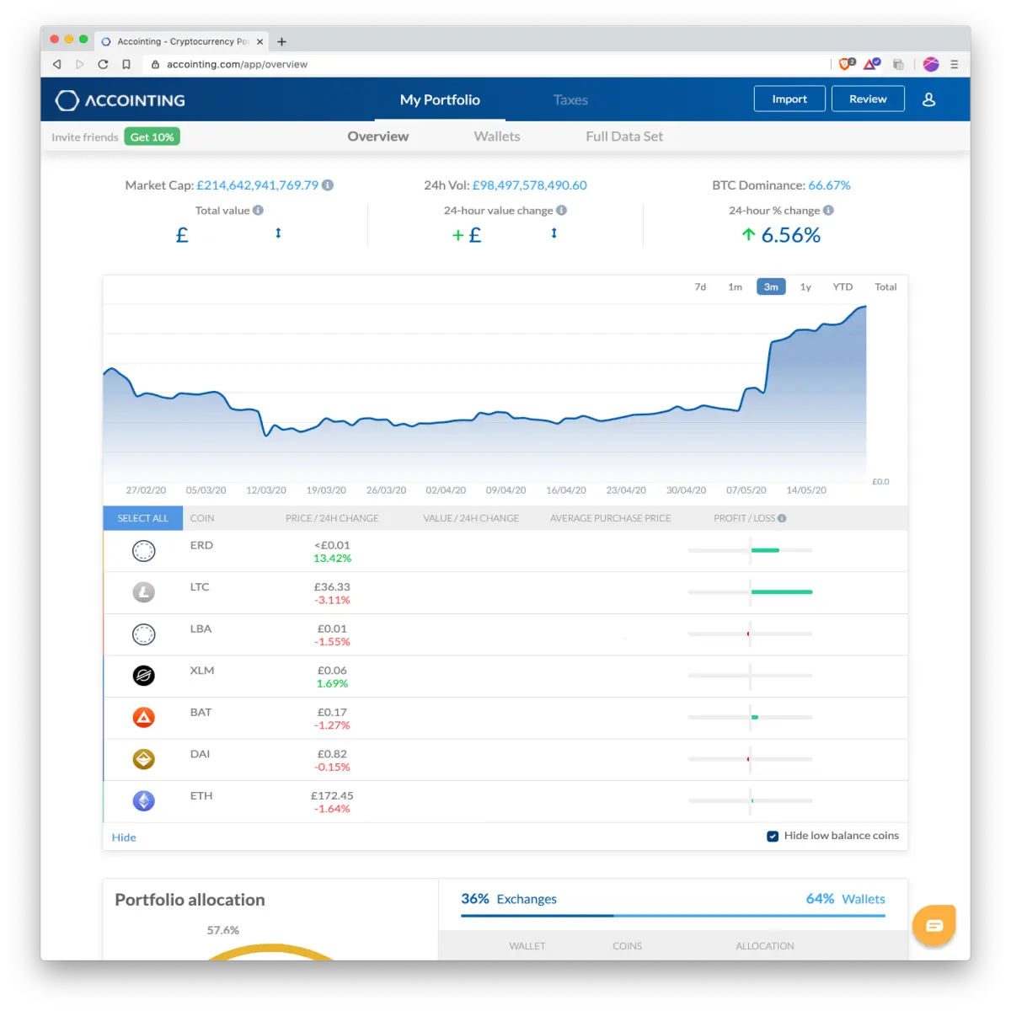Toggle the Total value arrows

(278, 233)
